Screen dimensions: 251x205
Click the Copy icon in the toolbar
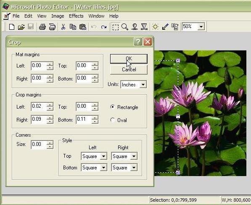pos(73,27)
